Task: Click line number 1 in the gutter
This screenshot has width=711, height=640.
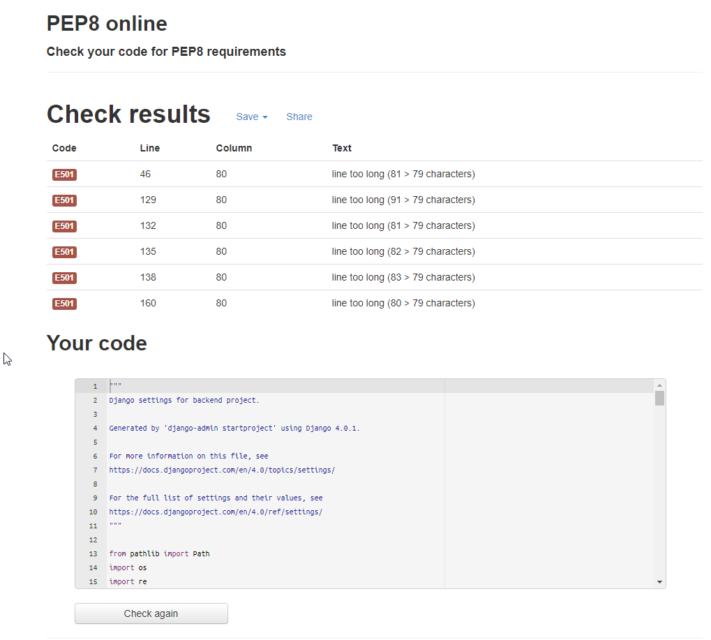Action: (95, 386)
